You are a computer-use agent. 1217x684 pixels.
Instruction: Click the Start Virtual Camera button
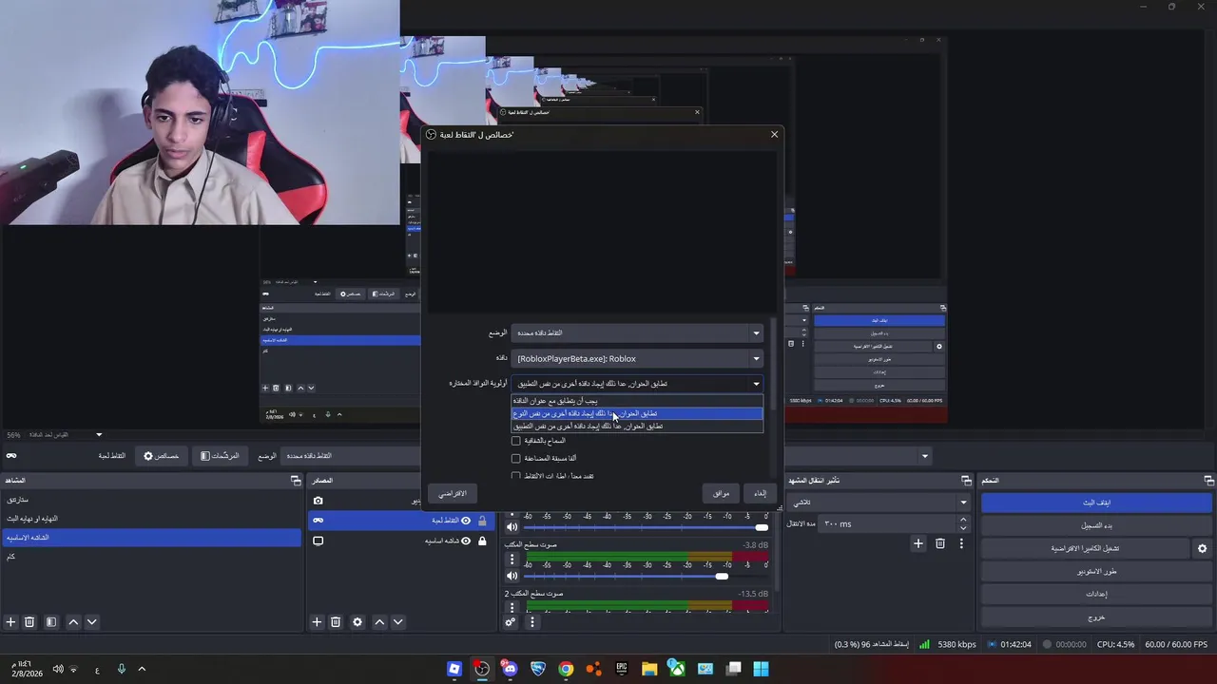pos(1085,548)
